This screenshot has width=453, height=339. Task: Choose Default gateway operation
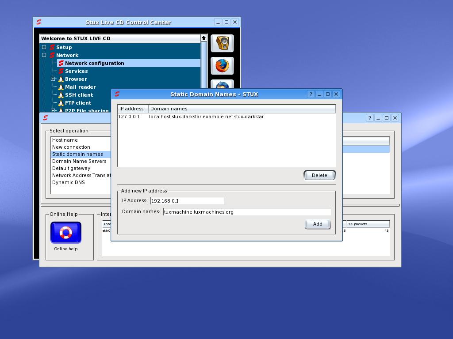[81, 168]
